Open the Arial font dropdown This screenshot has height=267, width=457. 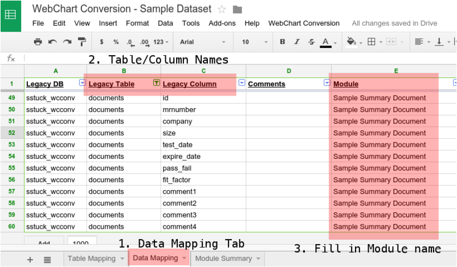point(202,42)
